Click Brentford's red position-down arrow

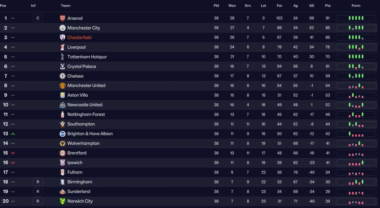pos(13,153)
